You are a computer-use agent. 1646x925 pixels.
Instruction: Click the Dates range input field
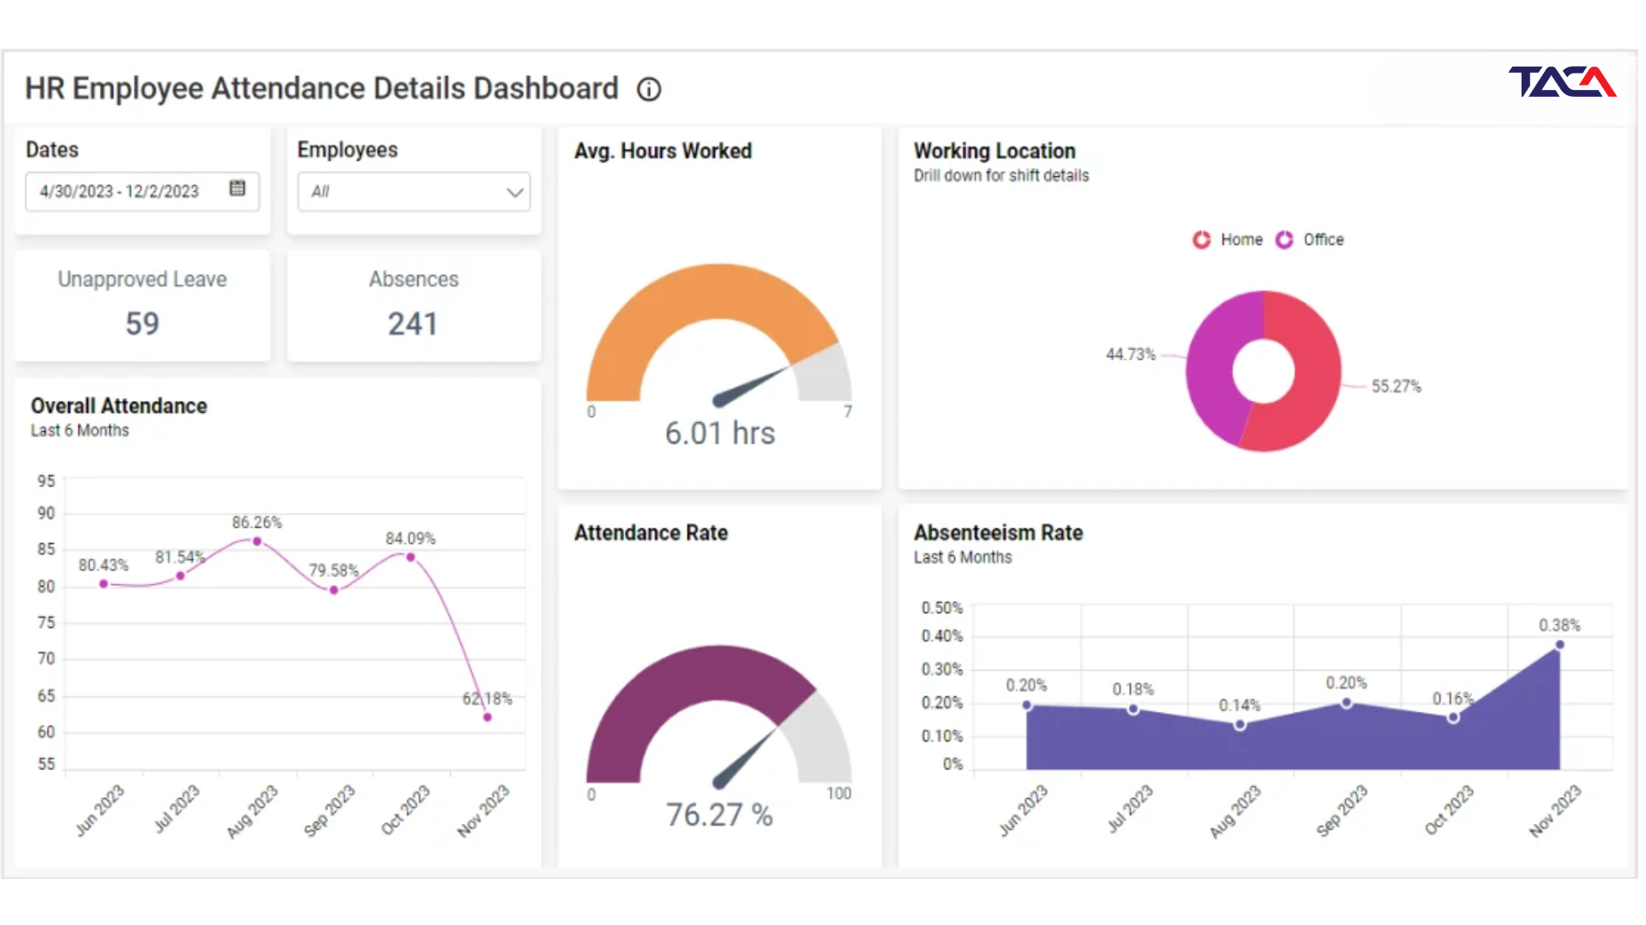coord(142,191)
